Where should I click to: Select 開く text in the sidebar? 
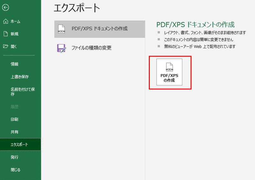pos(14,46)
